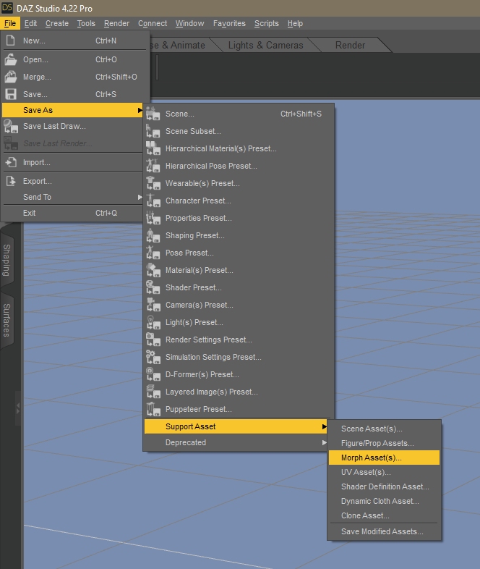Screen dimensions: 480x569
Task: Click the Simulation Settings Preset gears icon
Action: [153, 357]
